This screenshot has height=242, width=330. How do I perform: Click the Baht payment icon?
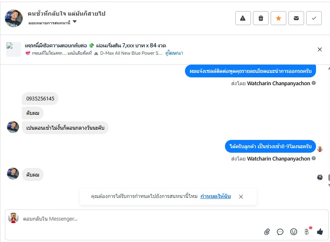pos(307,232)
